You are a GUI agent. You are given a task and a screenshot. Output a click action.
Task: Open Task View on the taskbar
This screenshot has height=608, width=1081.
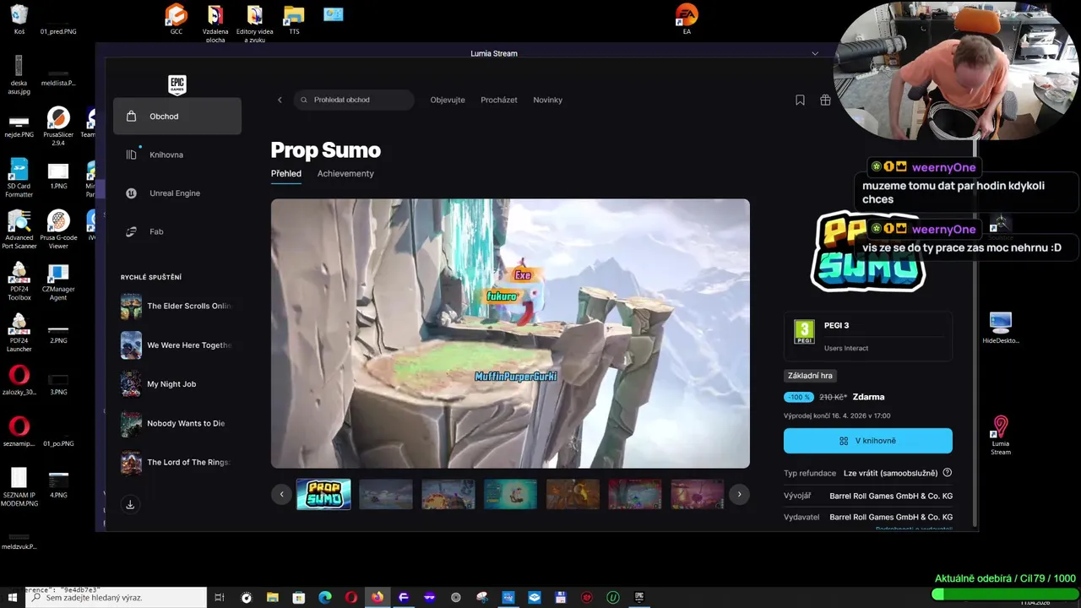point(220,597)
